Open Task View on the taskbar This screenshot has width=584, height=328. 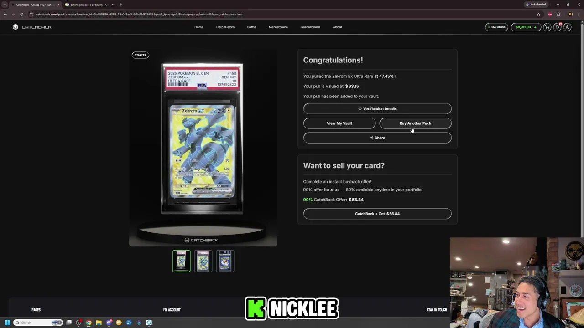coord(69,323)
